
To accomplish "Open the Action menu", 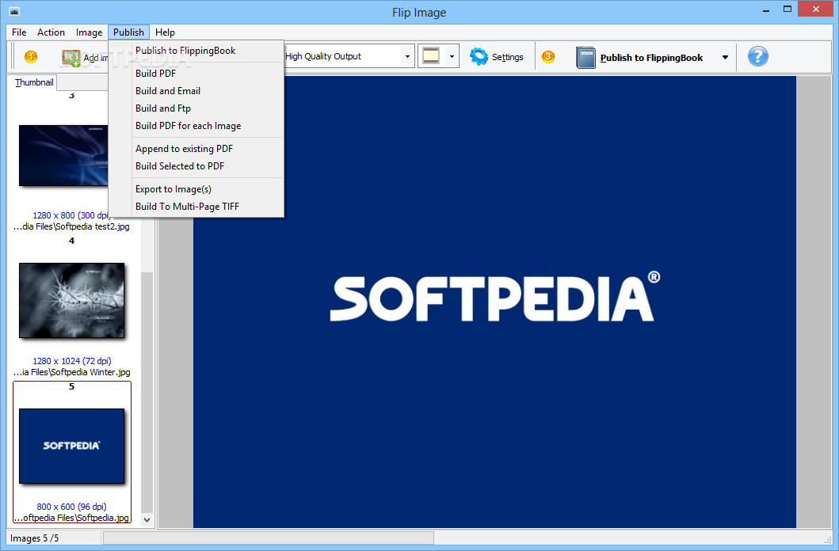I will 51,32.
